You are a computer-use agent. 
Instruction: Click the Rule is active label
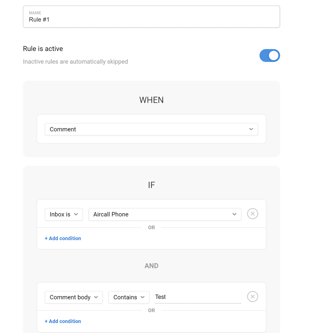[43, 49]
